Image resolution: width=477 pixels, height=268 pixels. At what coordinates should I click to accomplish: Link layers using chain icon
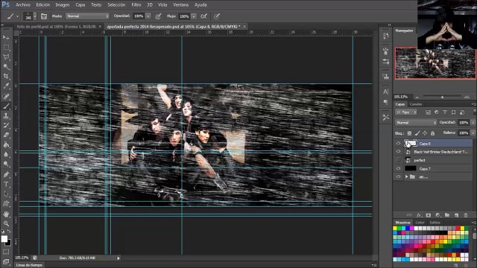pyautogui.click(x=409, y=215)
